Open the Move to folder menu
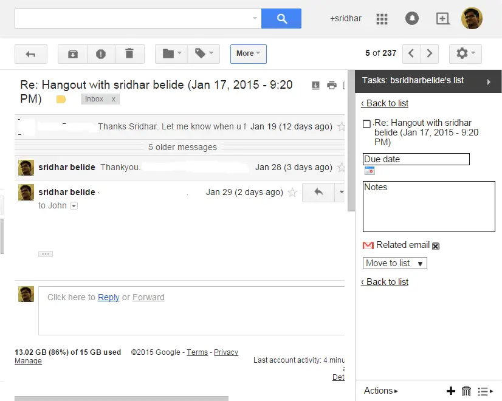This screenshot has height=401, width=502. pyautogui.click(x=171, y=54)
